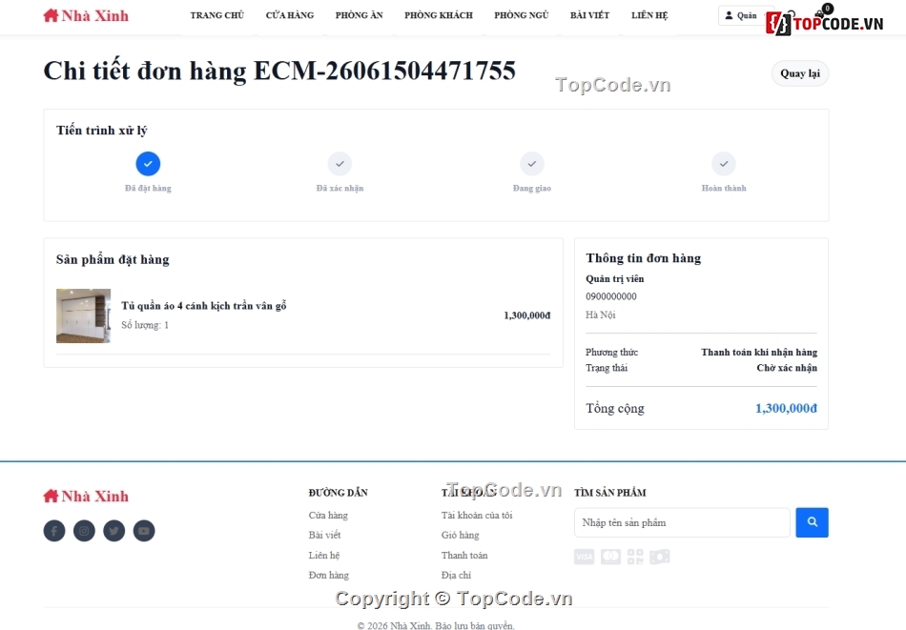This screenshot has height=630, width=906.
Task: Open the LIÊN HỆ page
Action: [x=649, y=15]
